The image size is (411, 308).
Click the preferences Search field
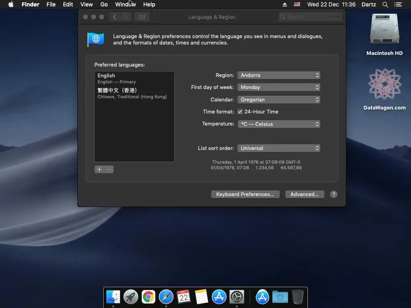pos(311,17)
